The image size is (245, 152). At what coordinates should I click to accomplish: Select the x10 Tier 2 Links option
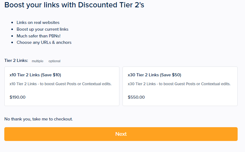tap(62, 86)
